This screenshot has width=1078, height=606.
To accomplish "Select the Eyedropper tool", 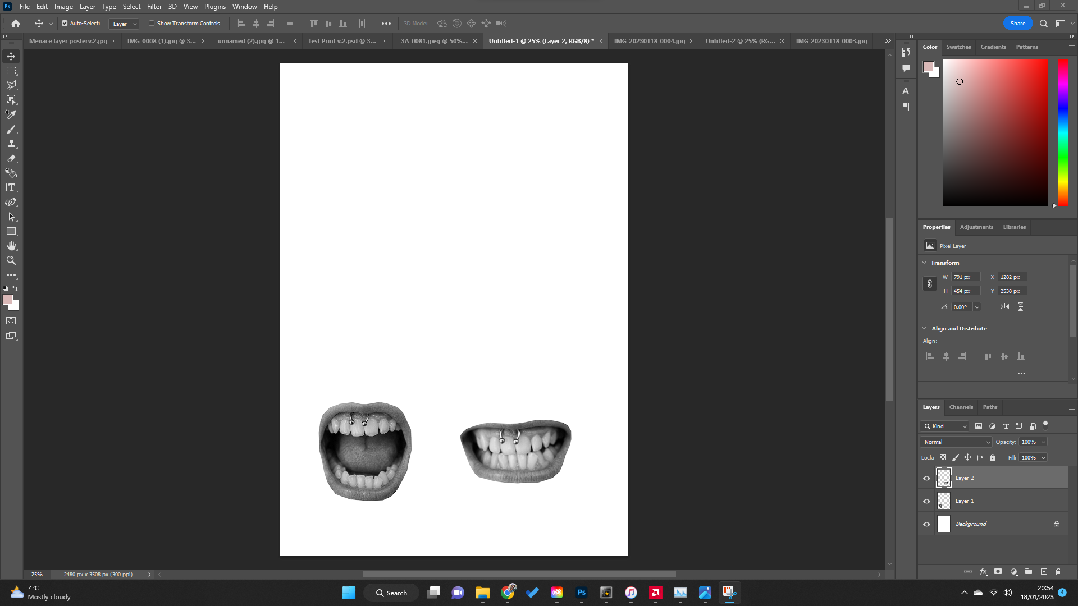I will click(x=11, y=114).
